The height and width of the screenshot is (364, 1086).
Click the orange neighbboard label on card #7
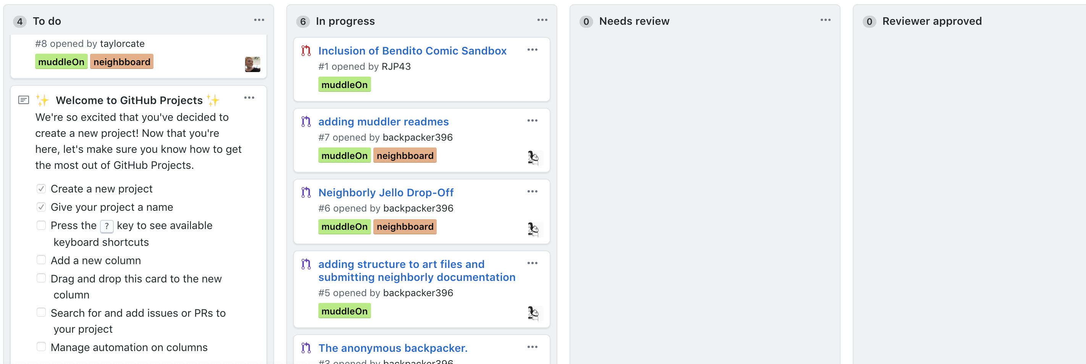point(405,156)
